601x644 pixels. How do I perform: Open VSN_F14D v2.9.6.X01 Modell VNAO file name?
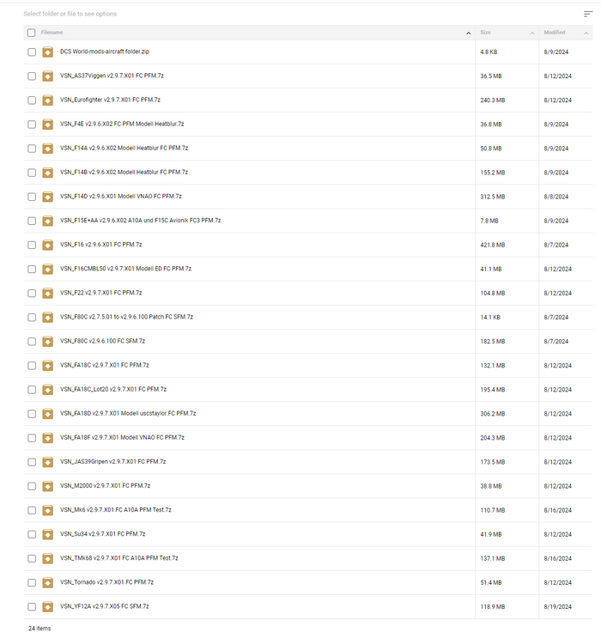(x=121, y=197)
